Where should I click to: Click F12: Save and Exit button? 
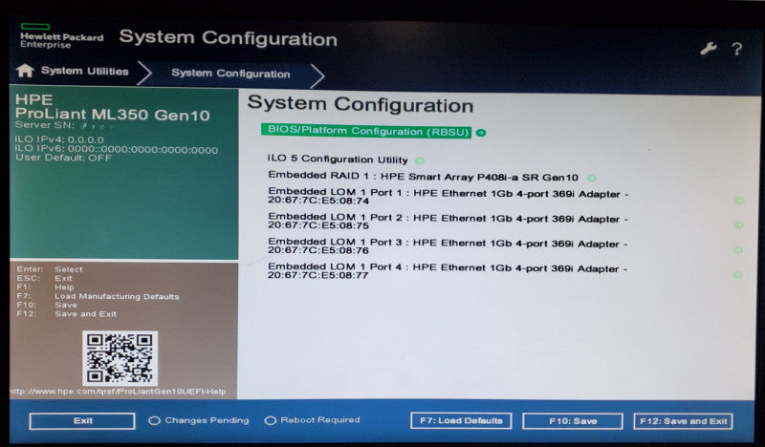[683, 421]
